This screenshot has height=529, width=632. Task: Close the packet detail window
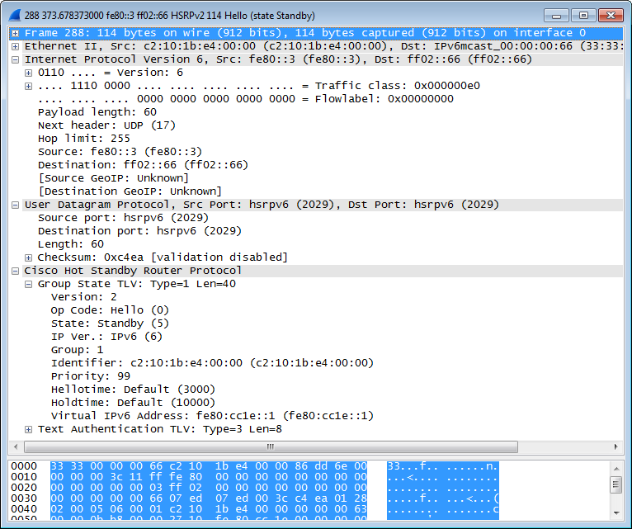[611, 16]
